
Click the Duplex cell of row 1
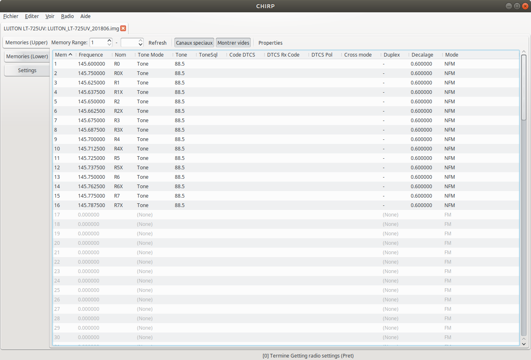394,64
